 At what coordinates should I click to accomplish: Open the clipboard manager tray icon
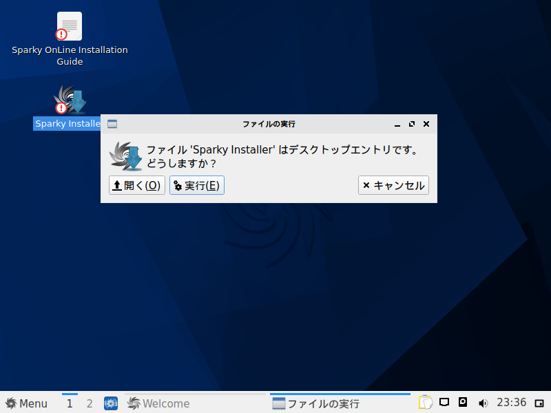[x=426, y=403]
